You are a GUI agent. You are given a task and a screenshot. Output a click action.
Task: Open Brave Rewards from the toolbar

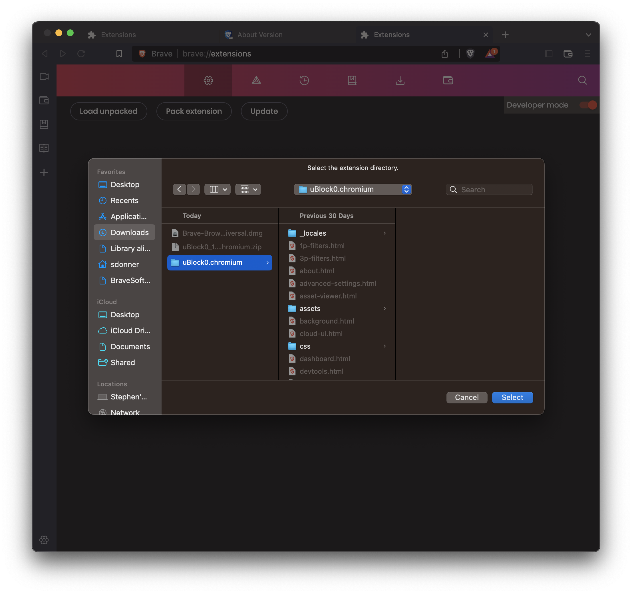[x=490, y=54]
